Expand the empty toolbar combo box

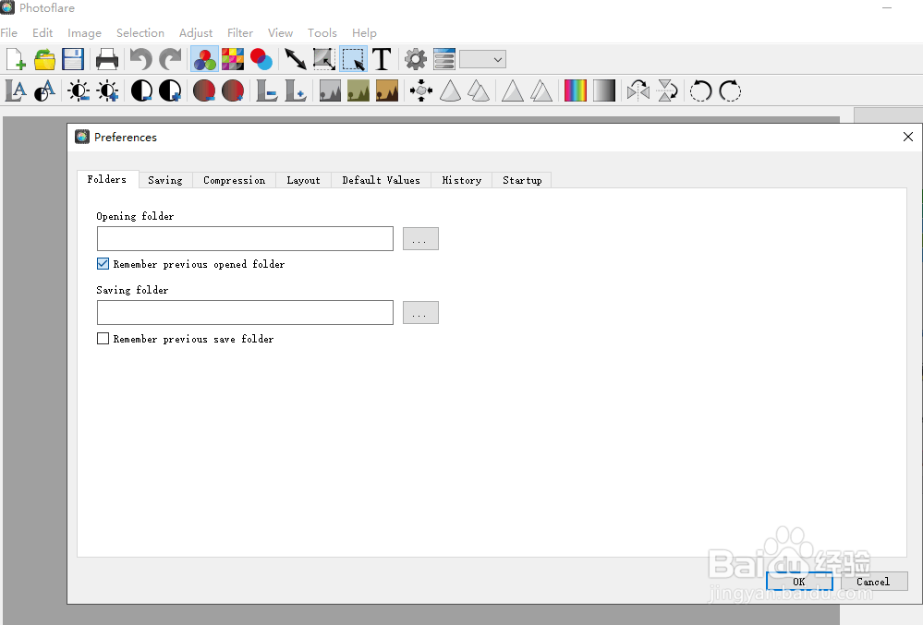coord(482,59)
